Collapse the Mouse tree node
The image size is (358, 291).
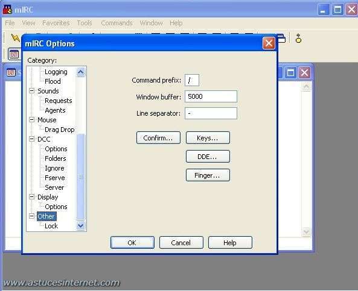pos(32,120)
